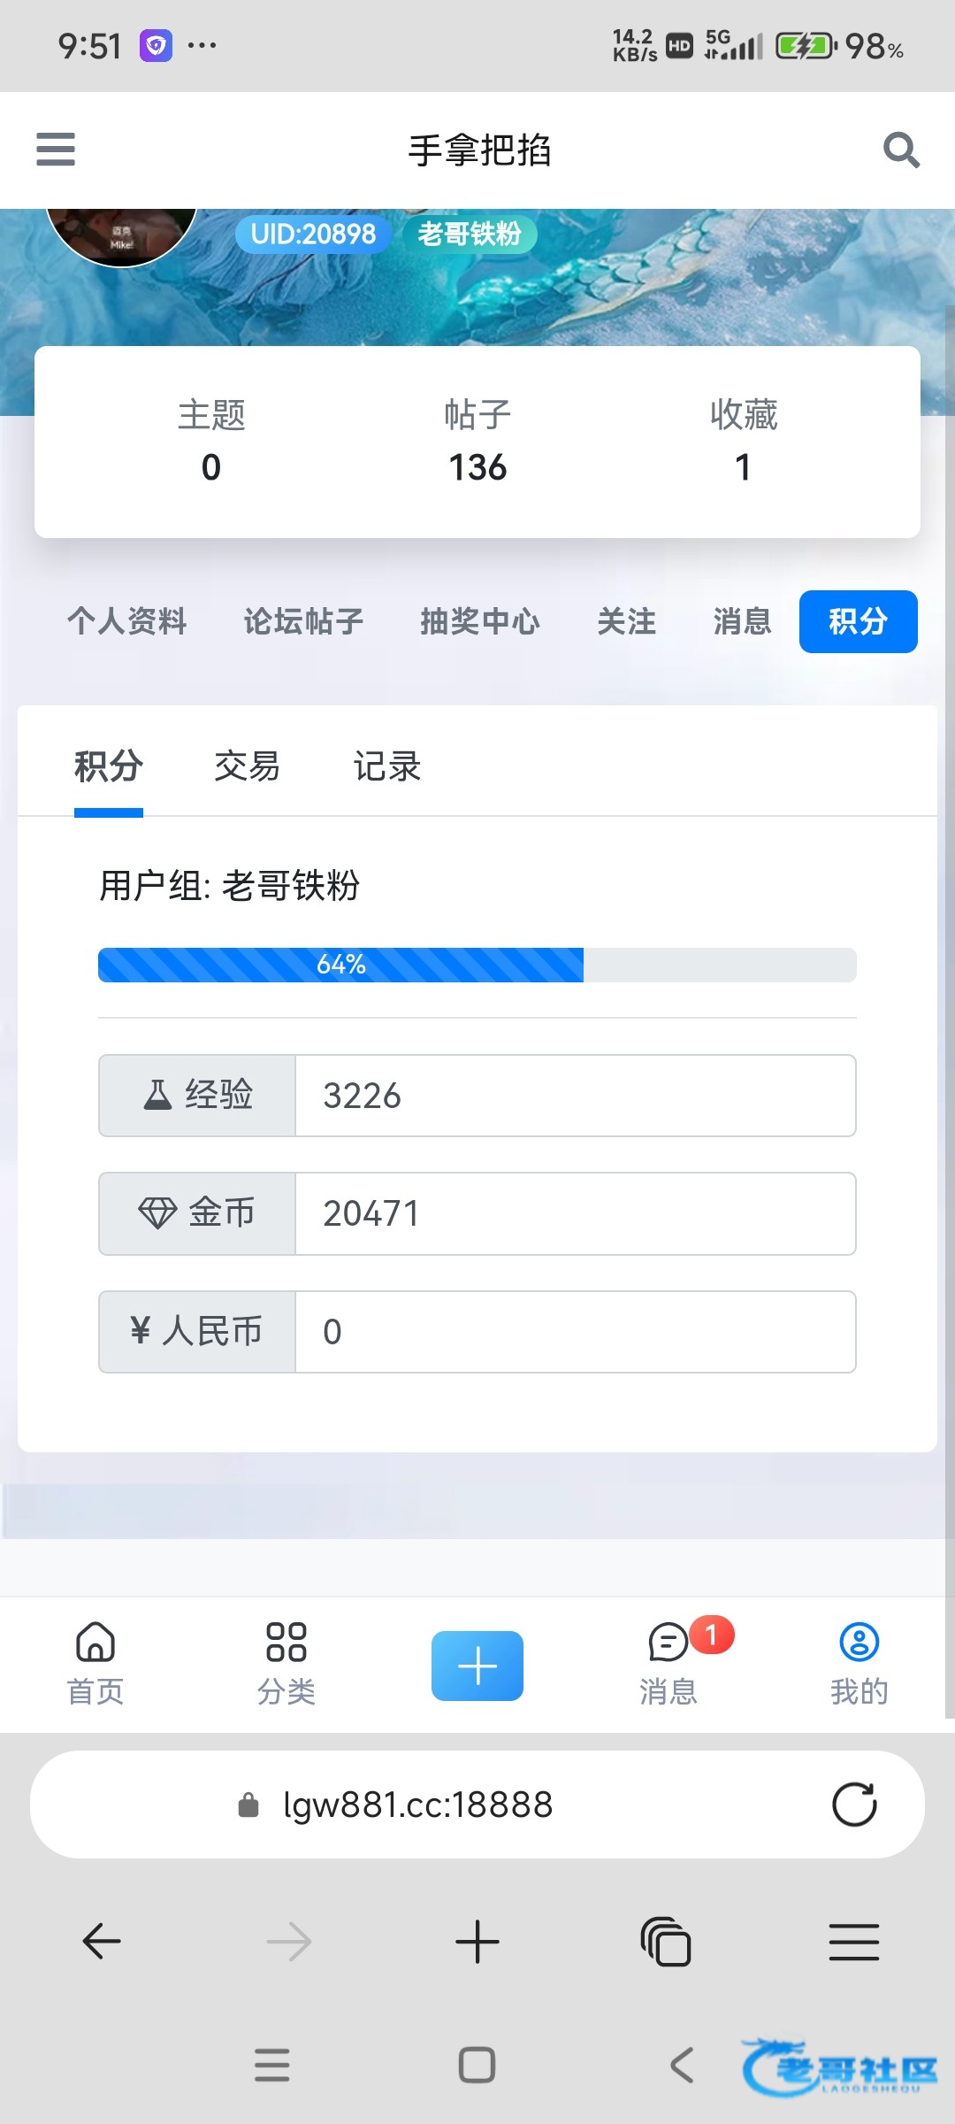Go back with browser back arrow
Viewport: 955px width, 2124px height.
102,1942
